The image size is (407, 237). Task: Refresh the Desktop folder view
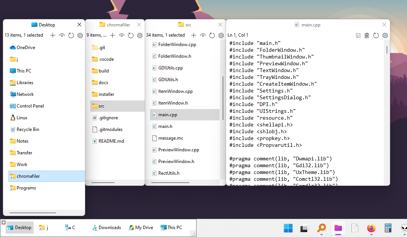coord(71,35)
